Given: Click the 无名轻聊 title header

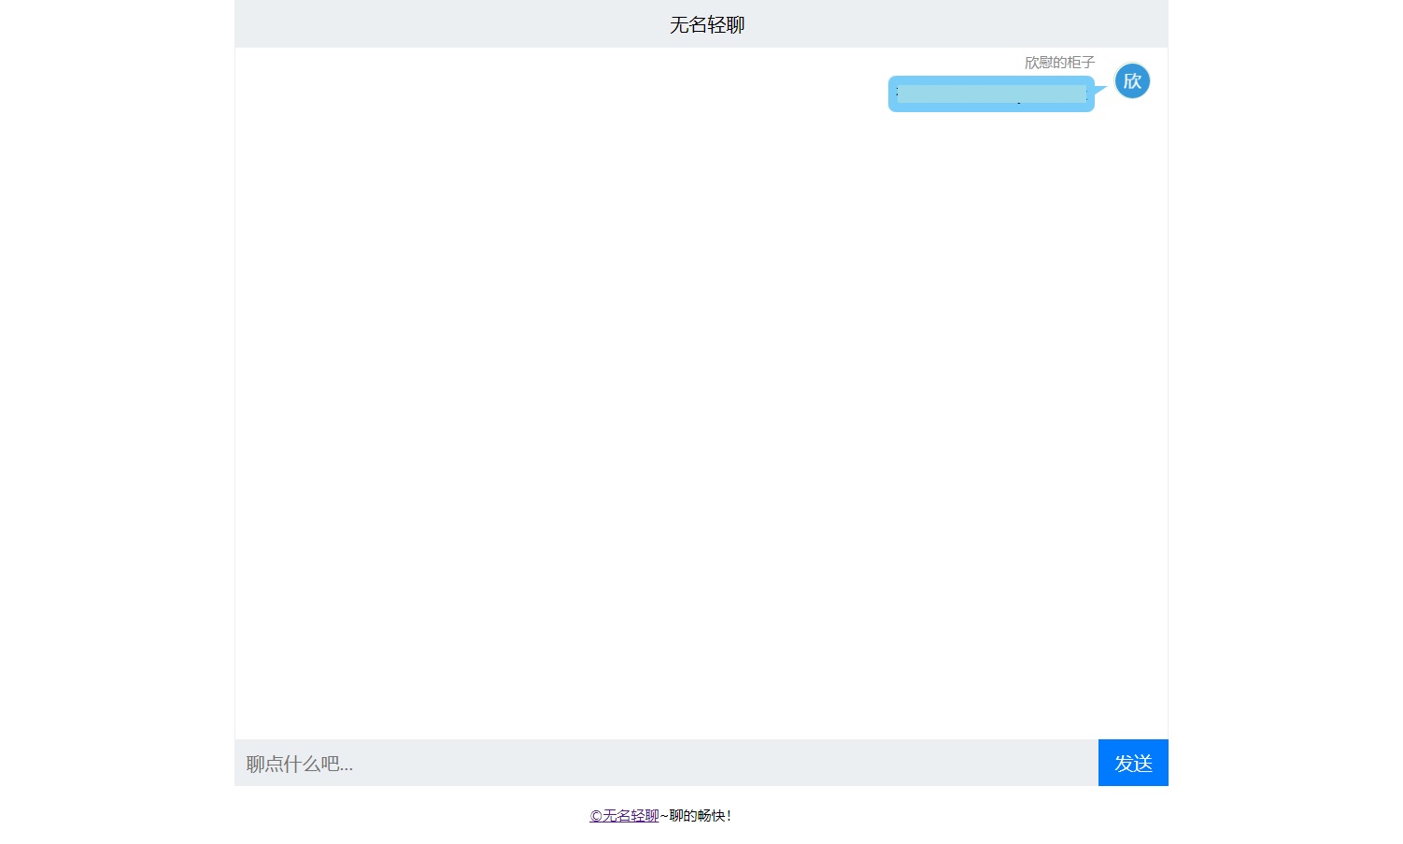Looking at the screenshot, I should [x=704, y=24].
